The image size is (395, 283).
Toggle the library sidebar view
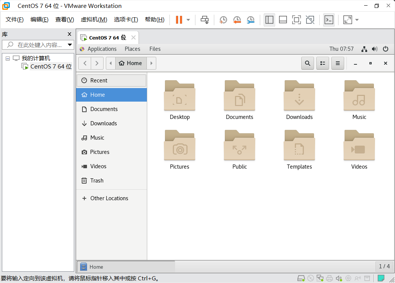point(269,20)
